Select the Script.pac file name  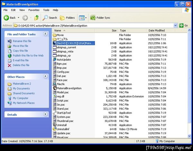point(62,100)
